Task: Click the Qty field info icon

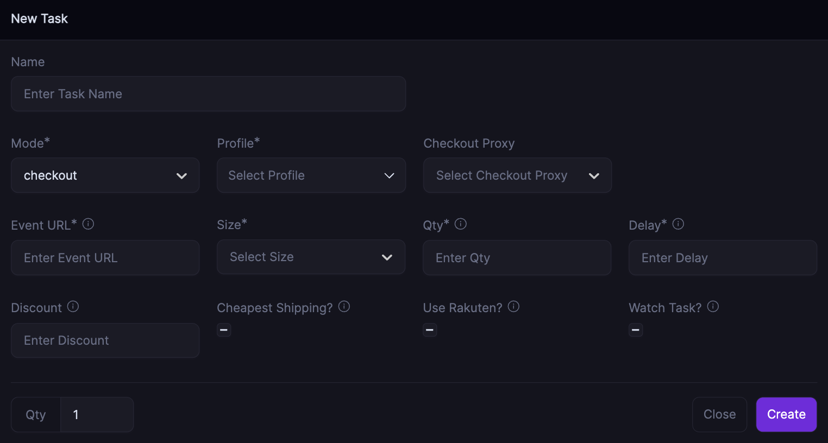Action: click(461, 224)
